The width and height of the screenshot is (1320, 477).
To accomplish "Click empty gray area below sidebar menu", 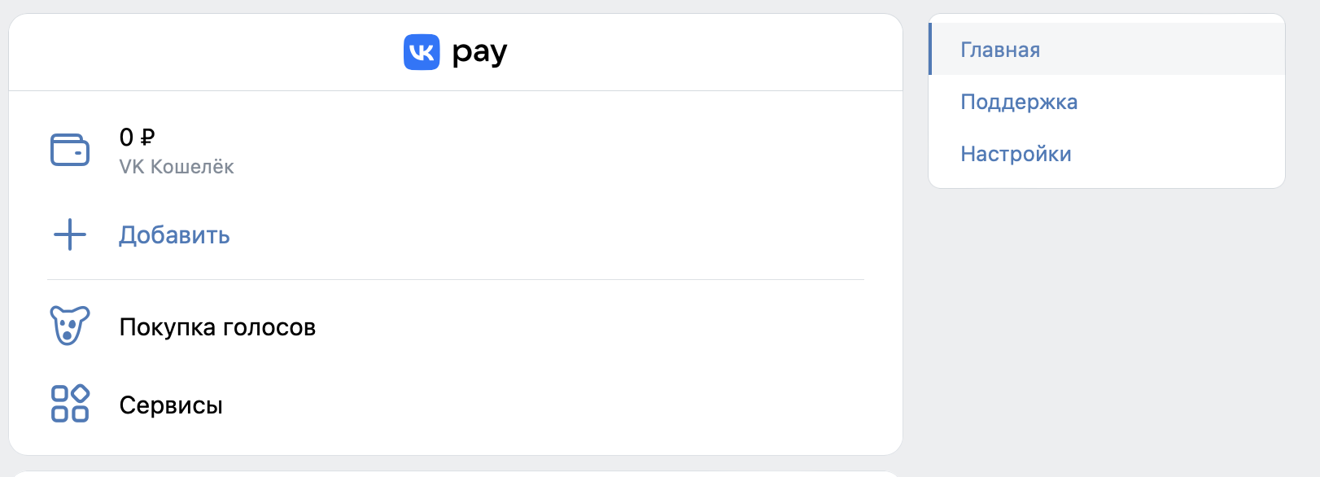I will [1107, 326].
